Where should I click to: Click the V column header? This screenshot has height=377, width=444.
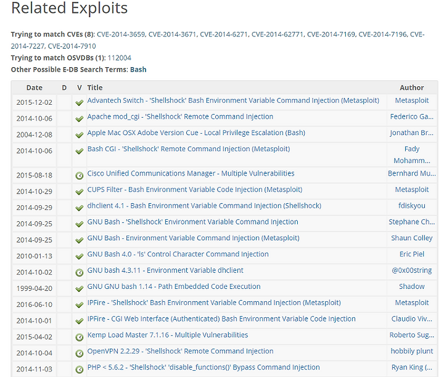pyautogui.click(x=80, y=87)
